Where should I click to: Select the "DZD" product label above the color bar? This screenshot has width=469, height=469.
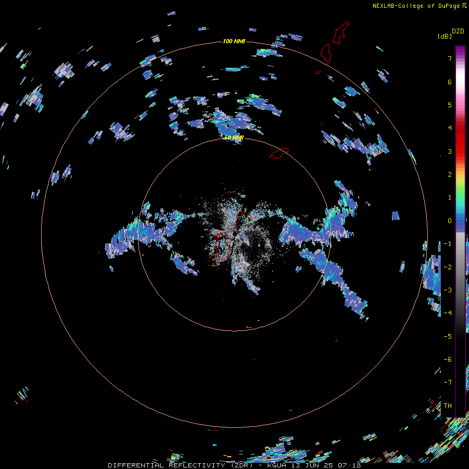458,31
